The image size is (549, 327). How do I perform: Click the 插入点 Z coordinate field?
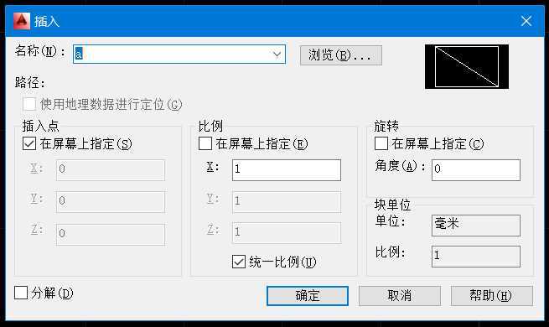tap(111, 235)
